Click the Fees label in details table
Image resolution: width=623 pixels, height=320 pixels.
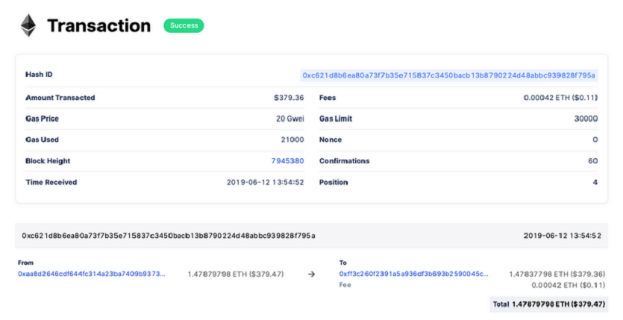tap(328, 98)
